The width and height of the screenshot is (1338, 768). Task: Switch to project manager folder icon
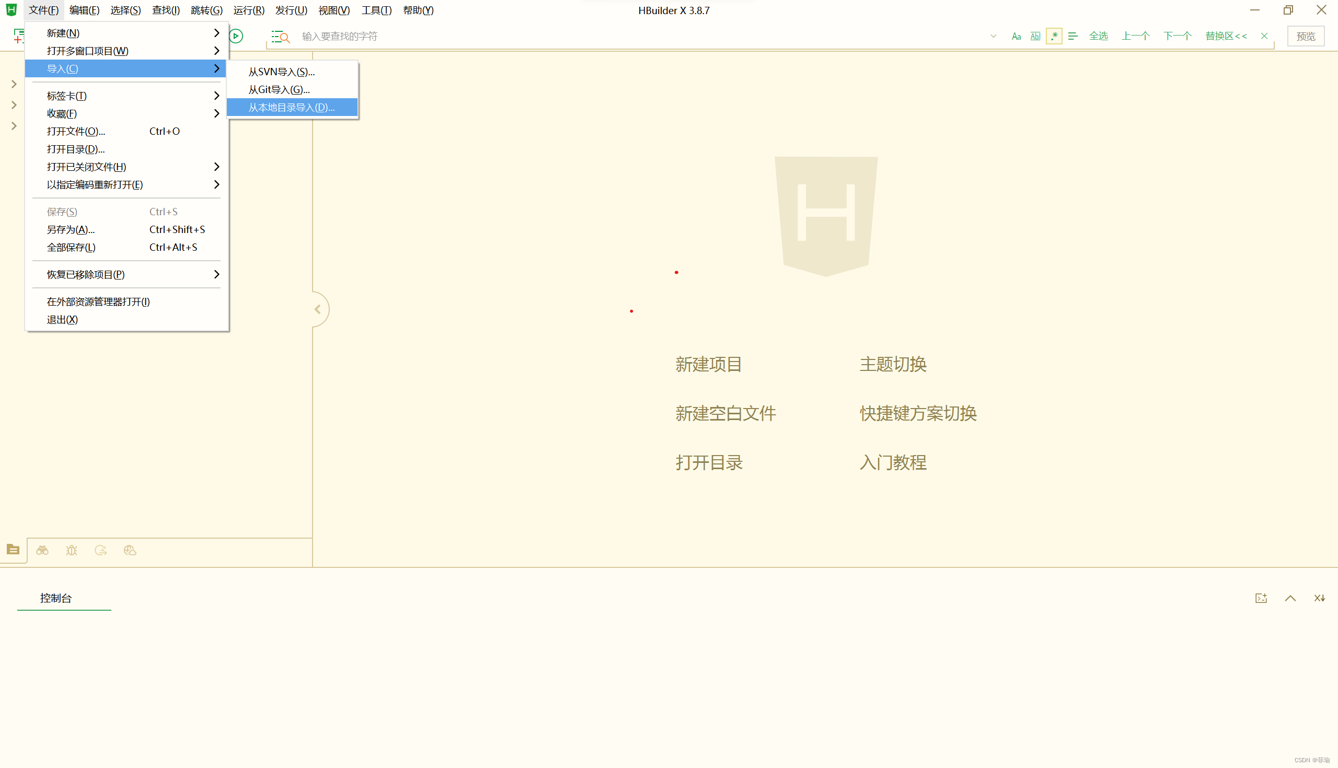(13, 550)
